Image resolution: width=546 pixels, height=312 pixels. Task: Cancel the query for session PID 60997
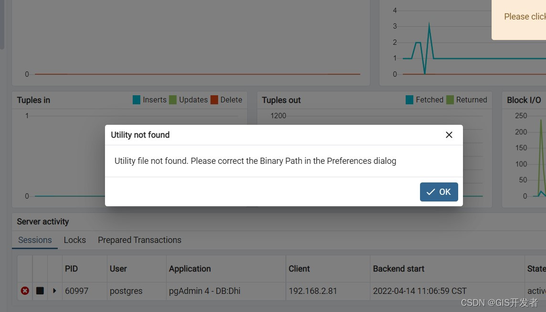(24, 291)
